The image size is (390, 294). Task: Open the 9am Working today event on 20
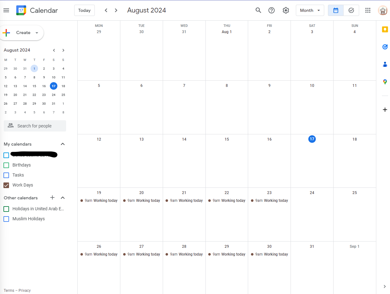pyautogui.click(x=142, y=201)
